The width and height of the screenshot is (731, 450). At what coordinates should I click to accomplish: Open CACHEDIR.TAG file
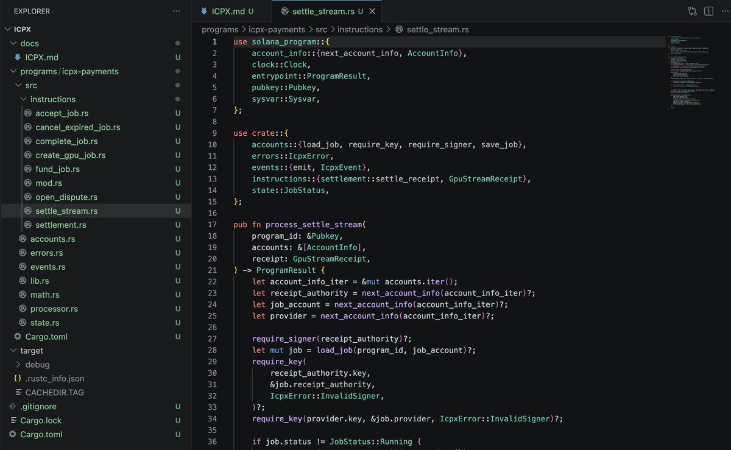(56, 393)
